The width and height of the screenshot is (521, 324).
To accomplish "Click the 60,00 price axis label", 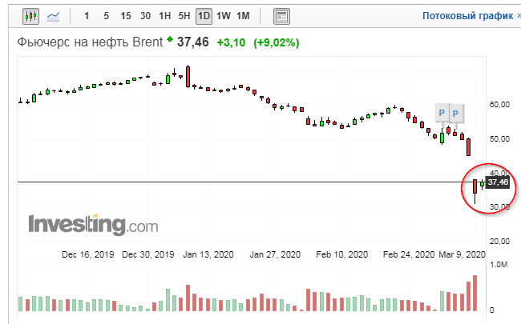I will [499, 105].
